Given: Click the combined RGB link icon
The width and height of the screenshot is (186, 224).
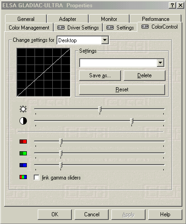Looking at the screenshot, I should (x=23, y=177).
